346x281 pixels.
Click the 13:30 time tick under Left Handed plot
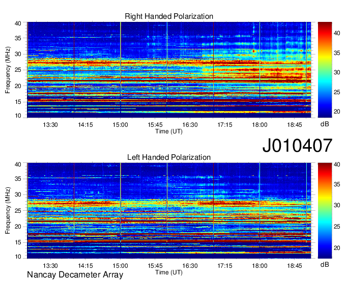(x=50, y=266)
